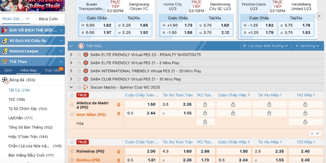
Task: Click PES icon of 5 Mins Play league
Action: (x=86, y=63)
